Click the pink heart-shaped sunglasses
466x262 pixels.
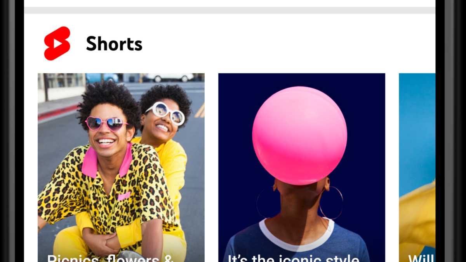[106, 123]
